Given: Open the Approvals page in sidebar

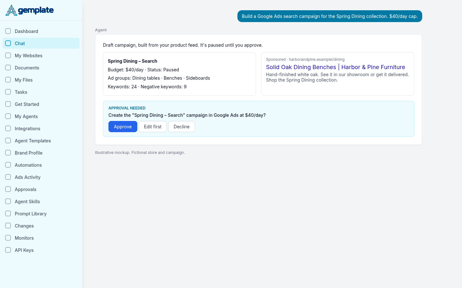Looking at the screenshot, I should pyautogui.click(x=41, y=189).
